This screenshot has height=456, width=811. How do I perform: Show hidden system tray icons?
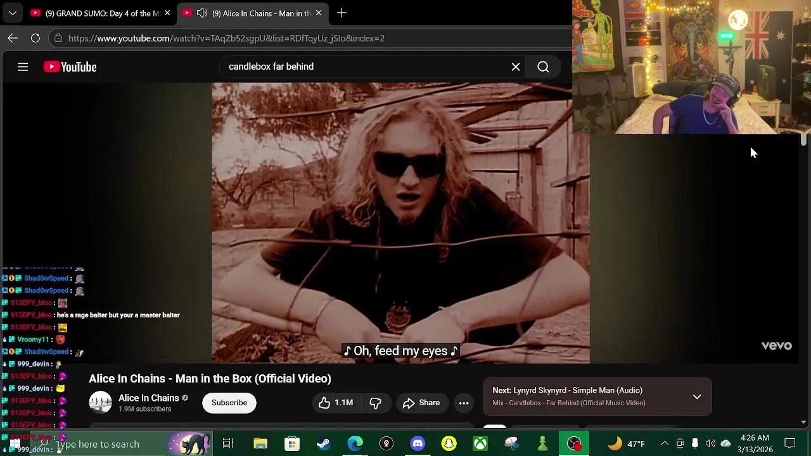[665, 444]
